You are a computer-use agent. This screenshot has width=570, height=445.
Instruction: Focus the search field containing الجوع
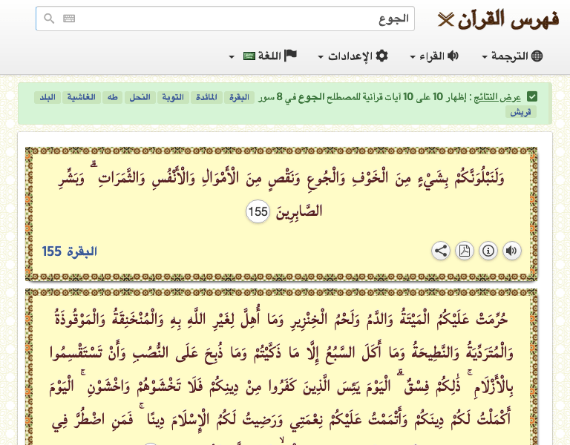tap(237, 19)
